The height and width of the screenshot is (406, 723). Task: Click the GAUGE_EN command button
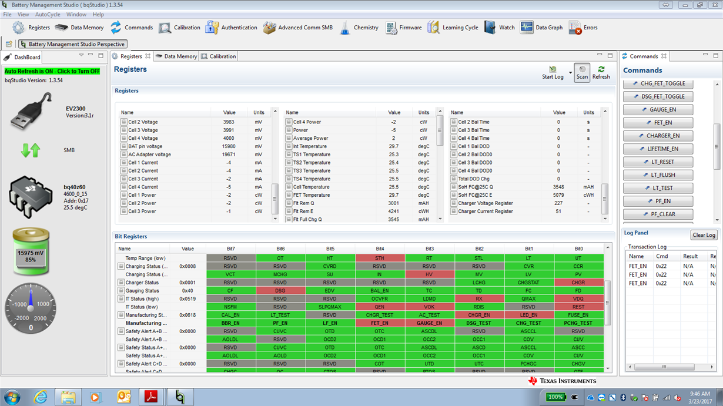pyautogui.click(x=658, y=109)
